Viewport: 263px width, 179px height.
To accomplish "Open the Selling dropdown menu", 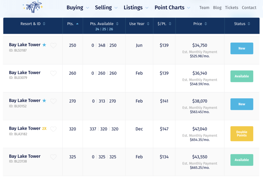I will [x=106, y=8].
